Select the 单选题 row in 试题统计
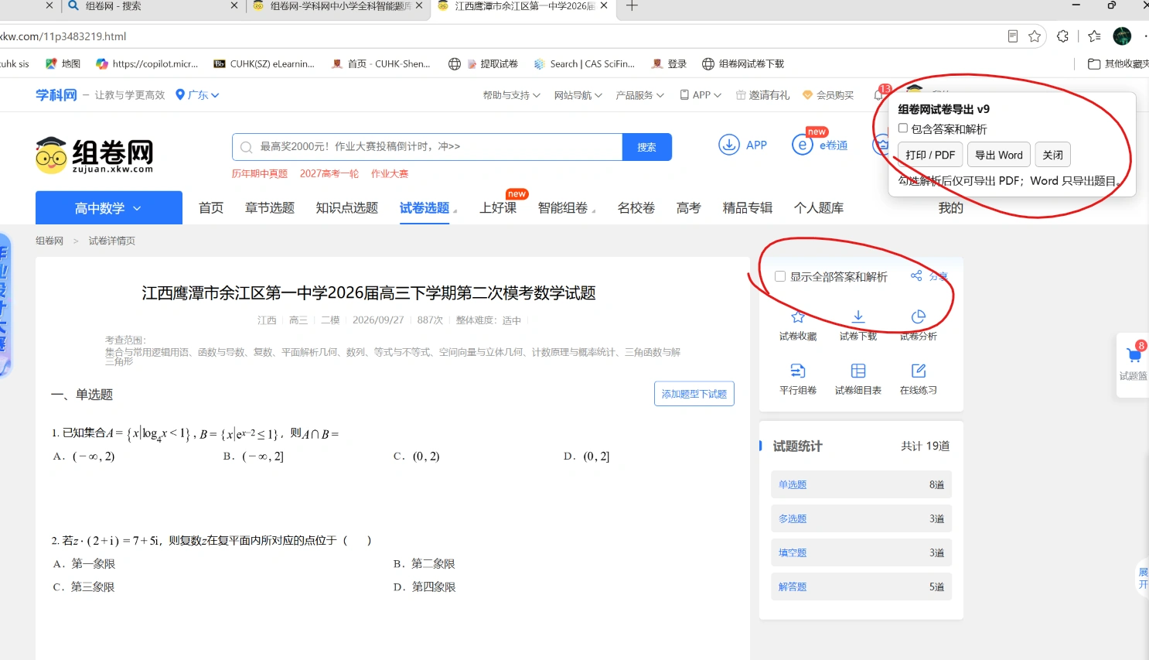Screen dimensions: 1149x660 coord(861,484)
